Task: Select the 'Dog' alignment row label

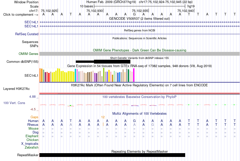Action: coord(35,132)
